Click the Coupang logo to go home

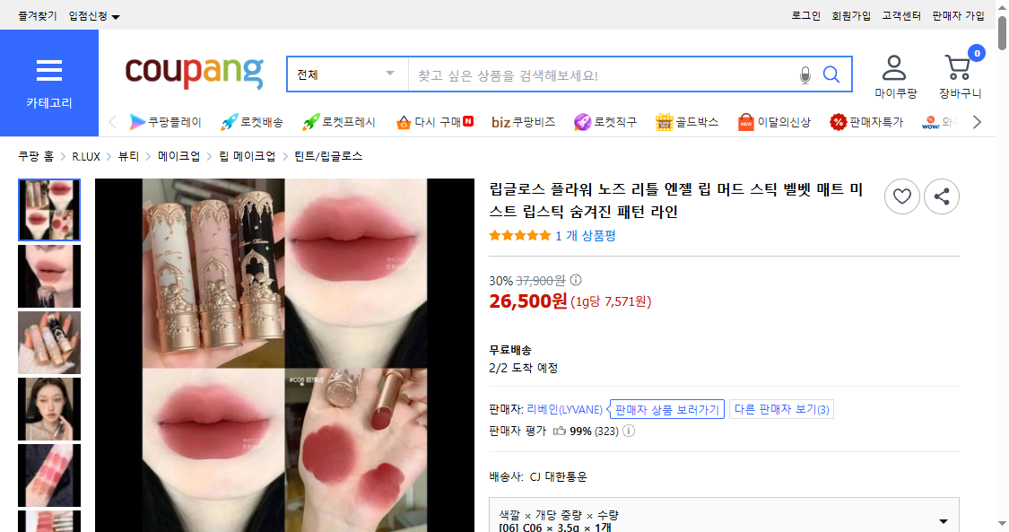(193, 74)
